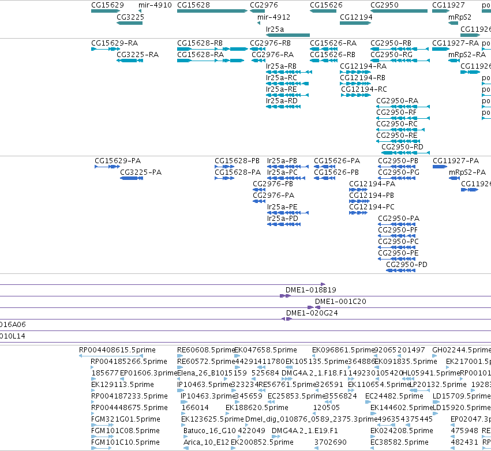Viewport: 491px width, 451px height.
Task: Open transcript CG12194-RB
Action: (362, 78)
